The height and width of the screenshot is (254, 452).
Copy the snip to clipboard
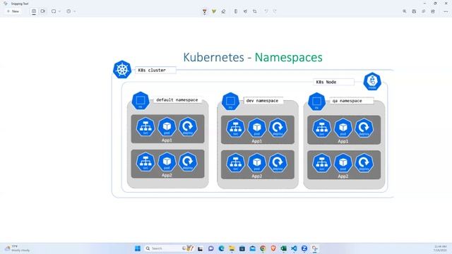click(424, 11)
